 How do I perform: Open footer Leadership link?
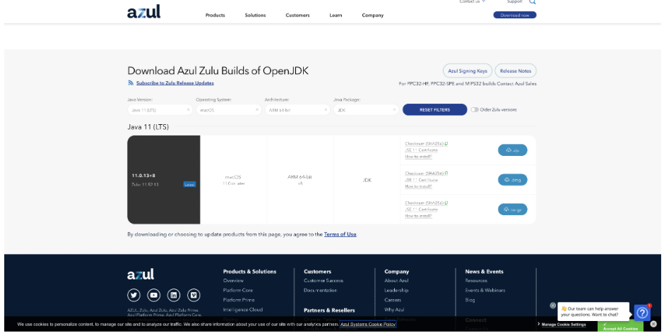[396, 290]
